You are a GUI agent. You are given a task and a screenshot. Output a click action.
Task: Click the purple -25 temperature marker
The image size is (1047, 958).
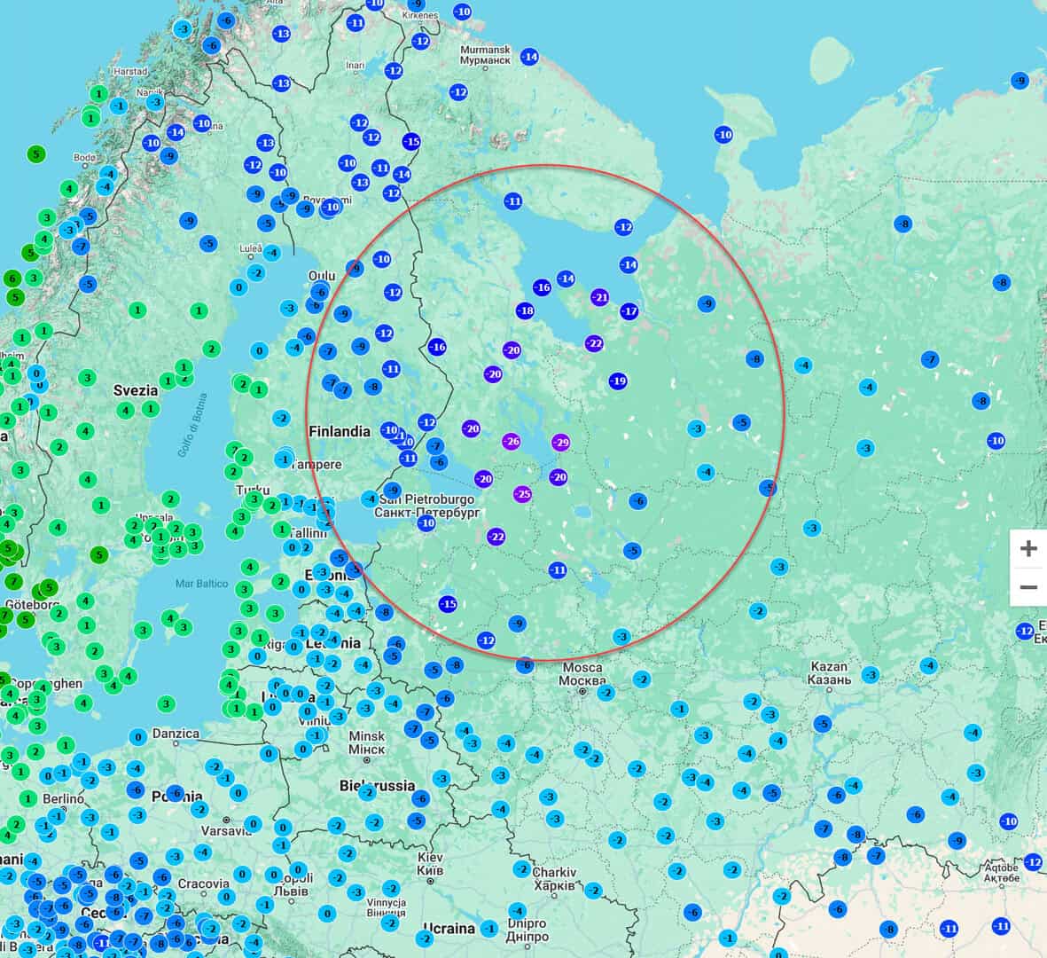[x=523, y=494]
